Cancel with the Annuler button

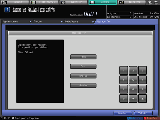tap(123, 113)
